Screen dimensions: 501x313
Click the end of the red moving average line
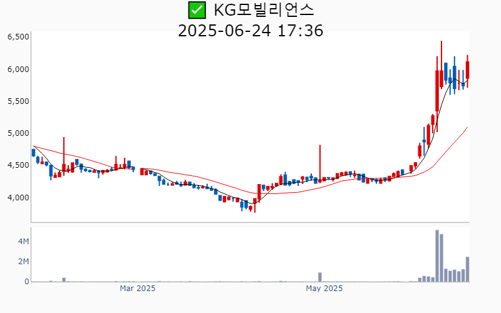(x=468, y=127)
